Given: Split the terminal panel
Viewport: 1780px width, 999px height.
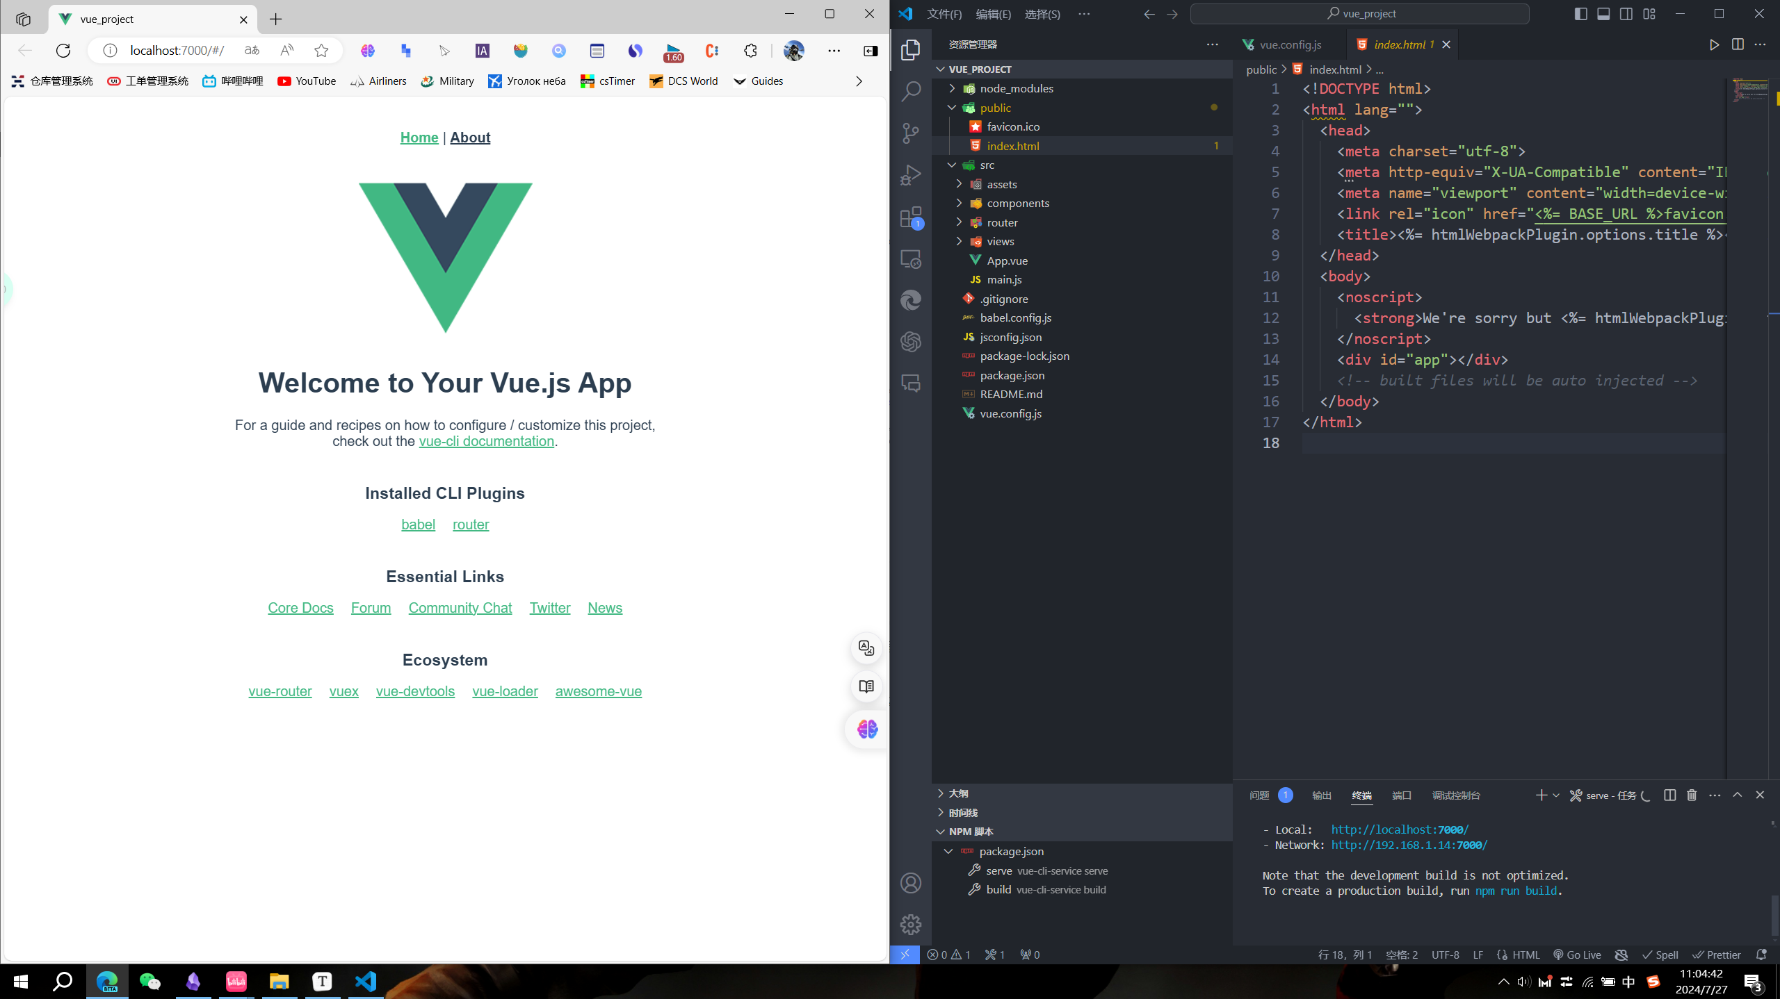Looking at the screenshot, I should pos(1669,795).
